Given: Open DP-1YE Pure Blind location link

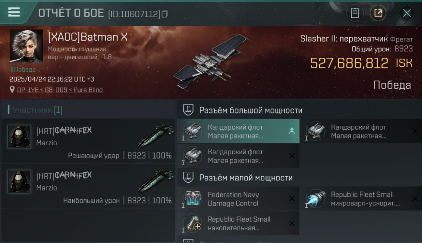Looking at the screenshot, I should (x=60, y=90).
